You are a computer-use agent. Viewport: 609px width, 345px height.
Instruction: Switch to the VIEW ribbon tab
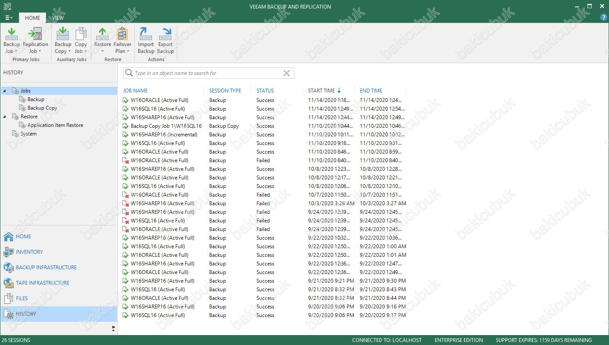point(58,18)
